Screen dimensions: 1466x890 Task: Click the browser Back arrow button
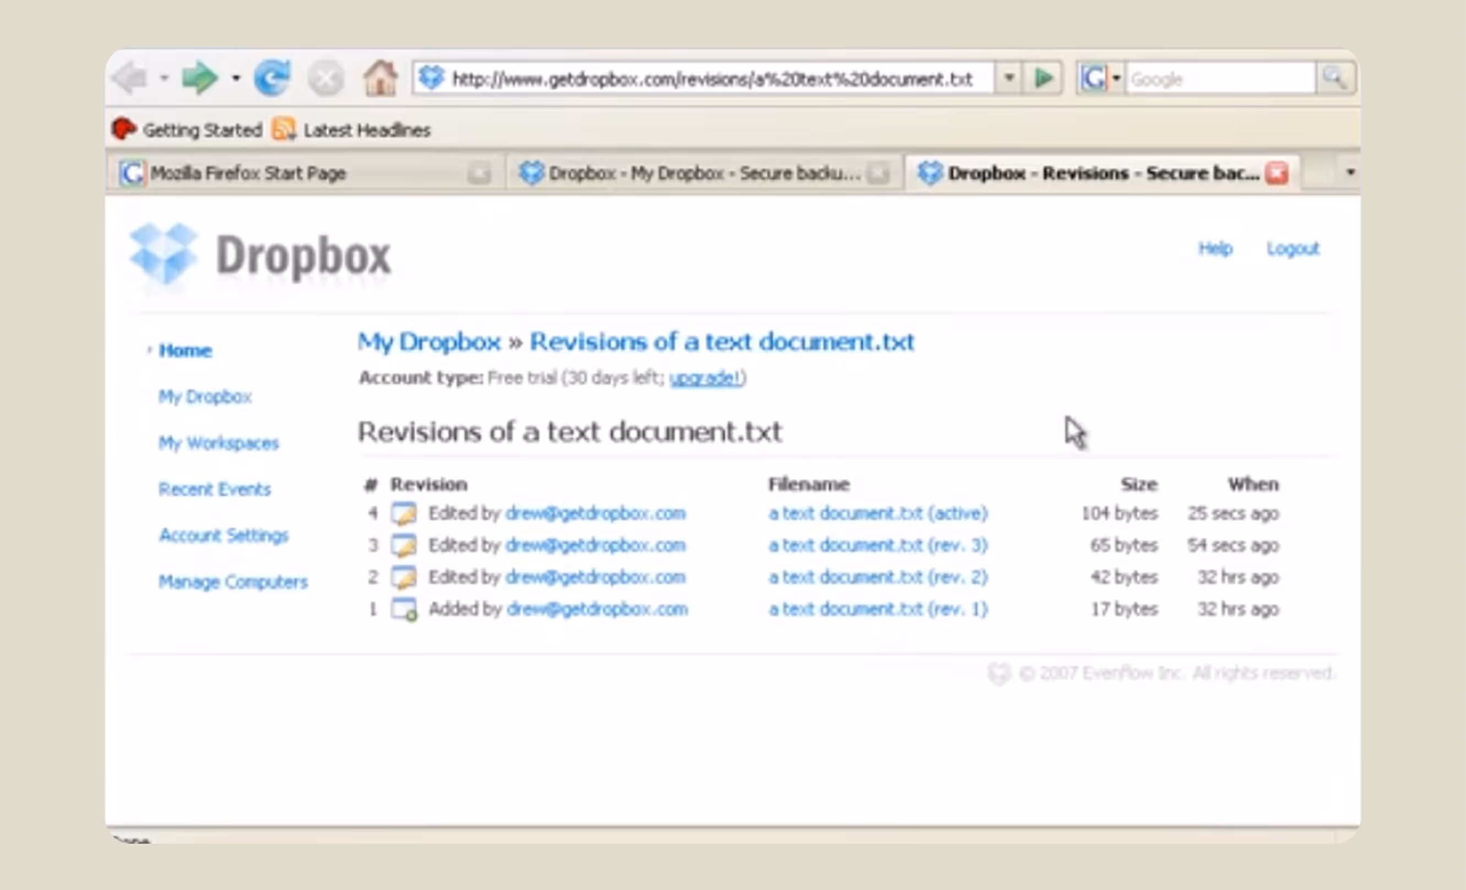click(x=130, y=78)
